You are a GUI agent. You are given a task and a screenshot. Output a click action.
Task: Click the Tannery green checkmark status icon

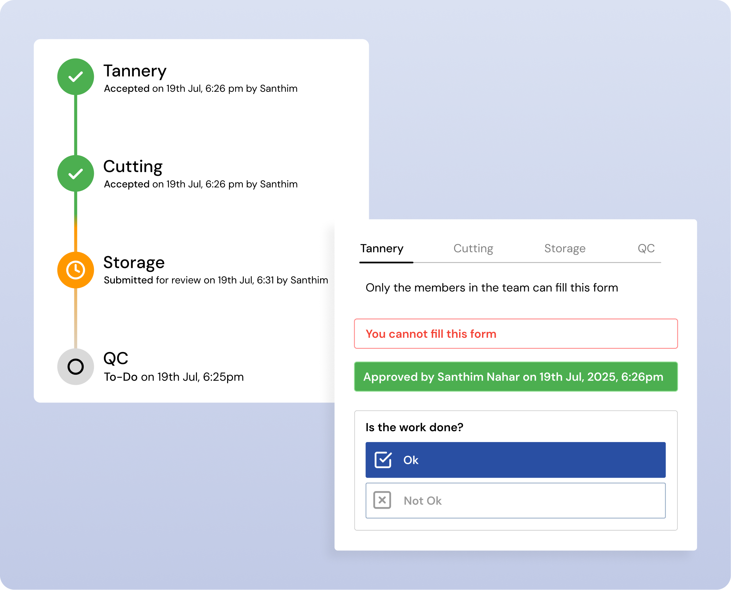pos(76,77)
